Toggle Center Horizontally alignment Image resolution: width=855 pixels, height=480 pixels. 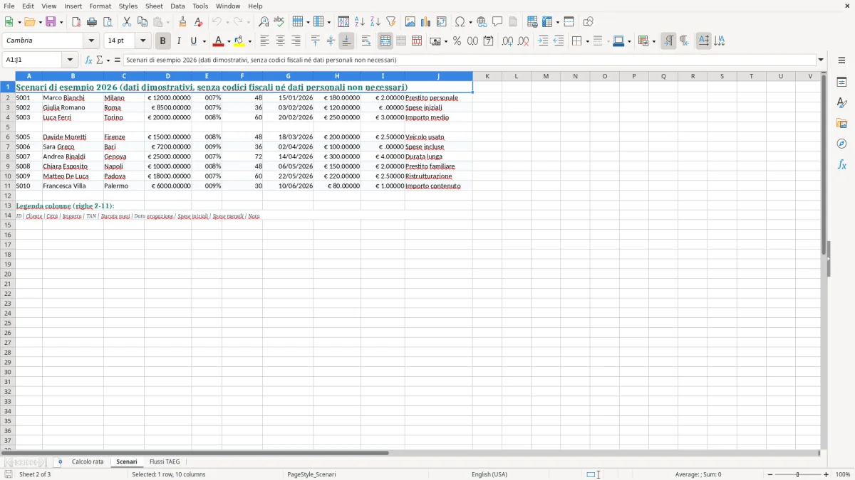[280, 41]
